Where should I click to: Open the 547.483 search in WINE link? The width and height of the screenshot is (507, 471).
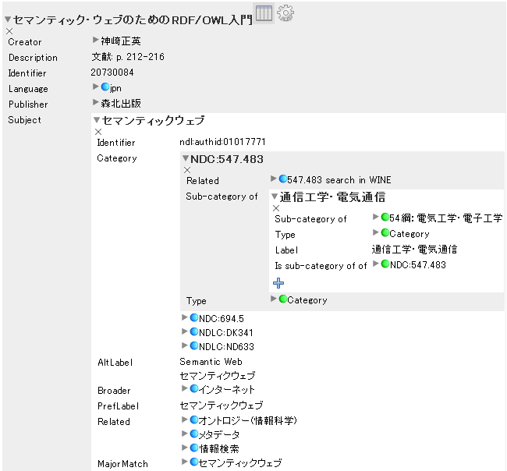[339, 179]
